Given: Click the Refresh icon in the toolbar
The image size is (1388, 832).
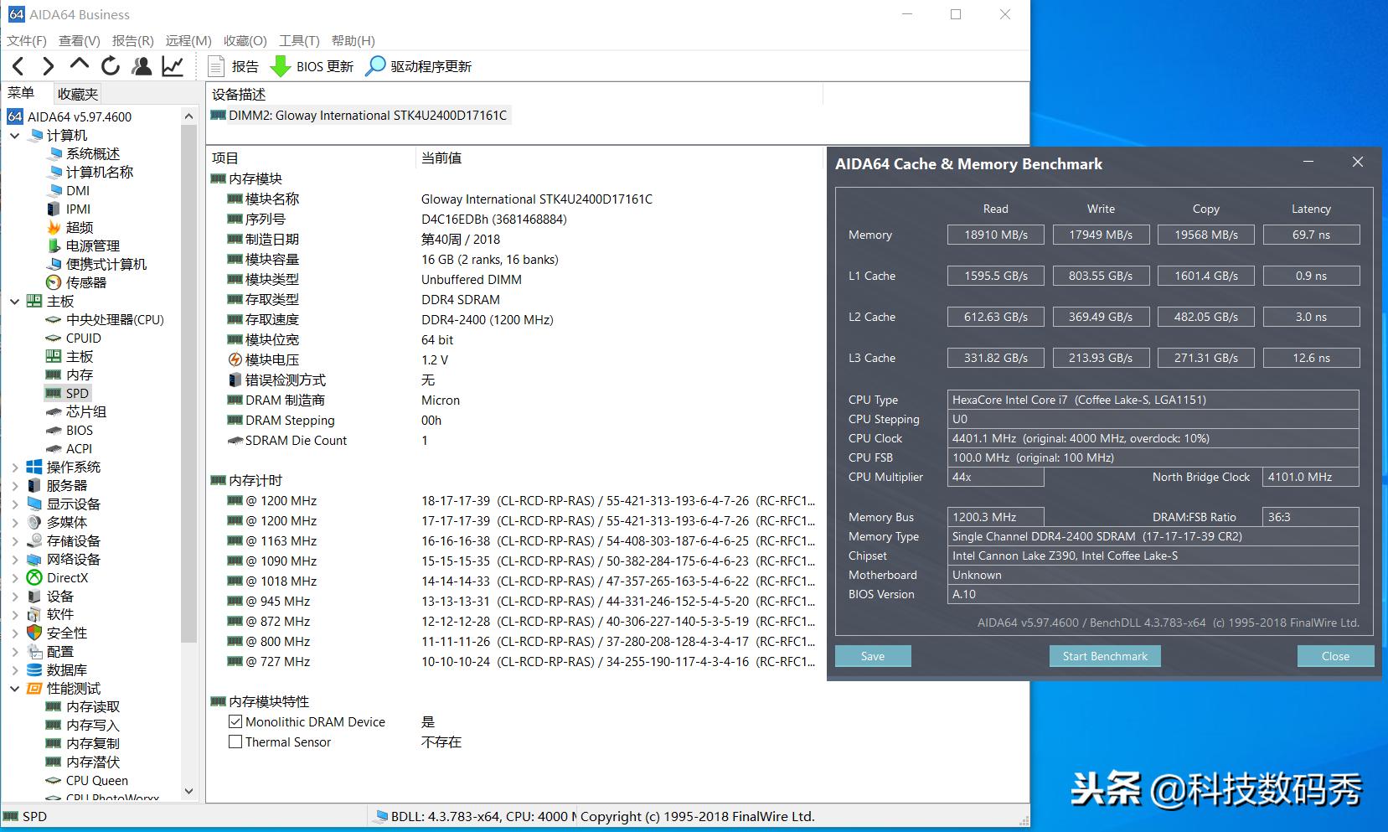Looking at the screenshot, I should point(111,66).
